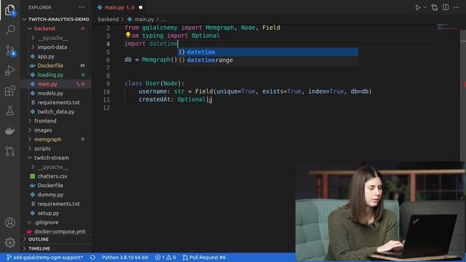Open dummy.py file
Image resolution: width=466 pixels, height=262 pixels.
coord(56,194)
